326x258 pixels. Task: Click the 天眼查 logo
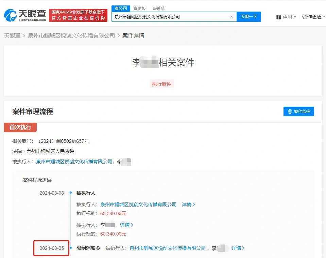25,15
